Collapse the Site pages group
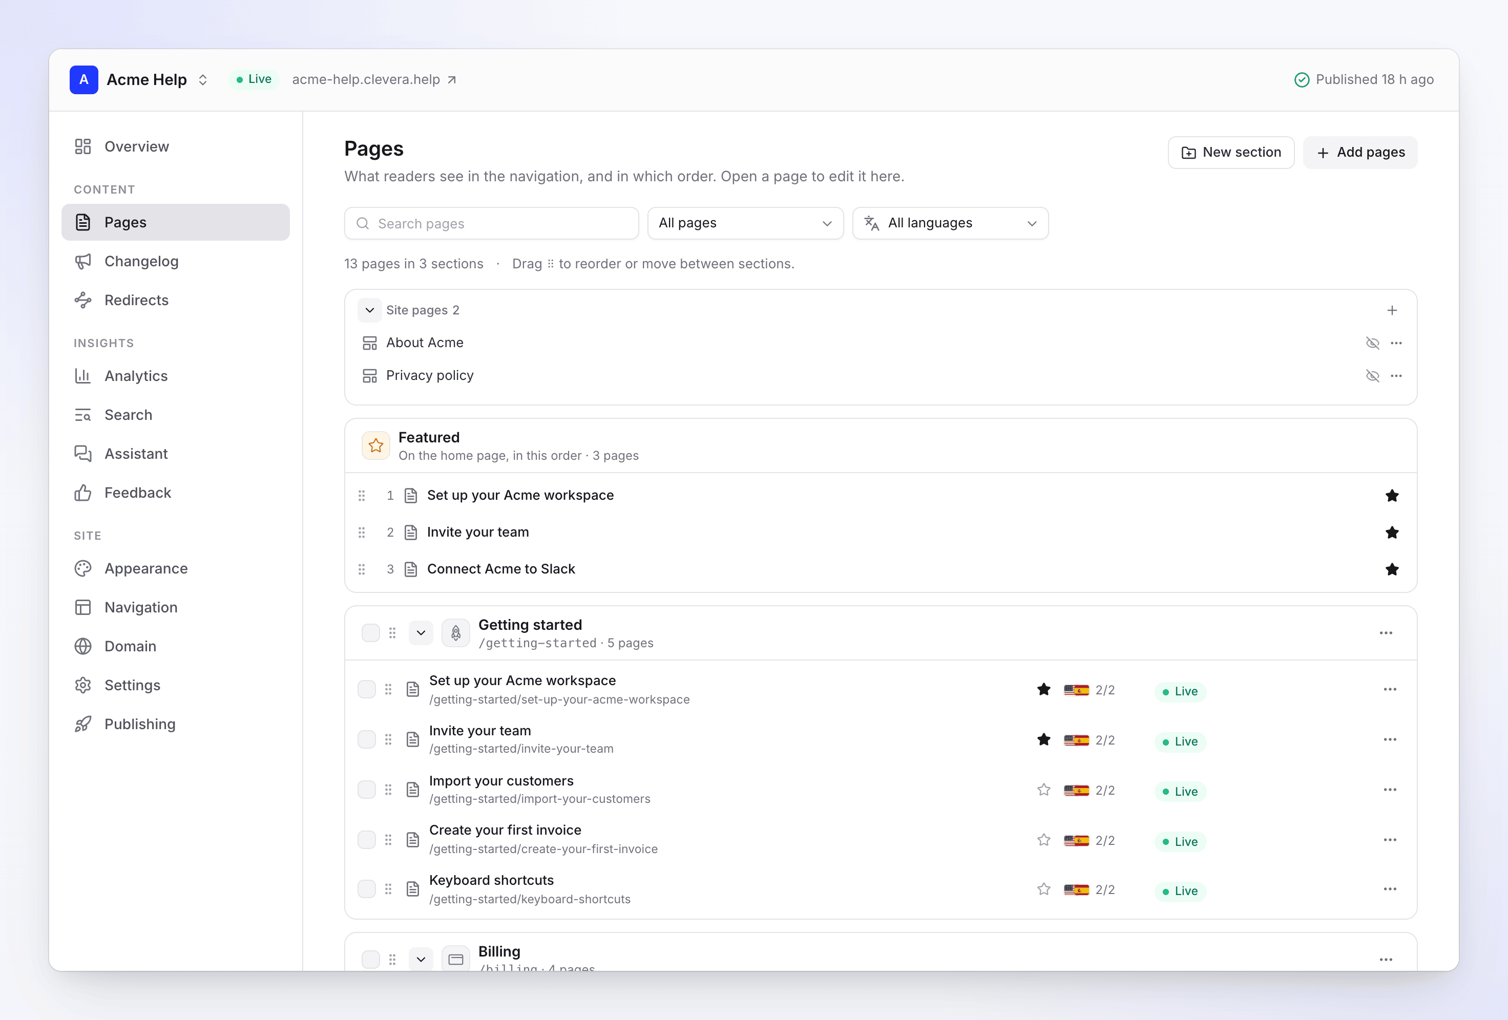This screenshot has width=1508, height=1020. tap(370, 310)
